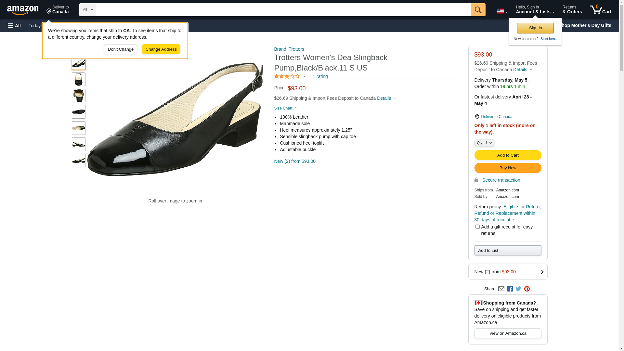Viewport: 624px width, 351px height.
Task: Click the search input field
Action: pos(283,10)
